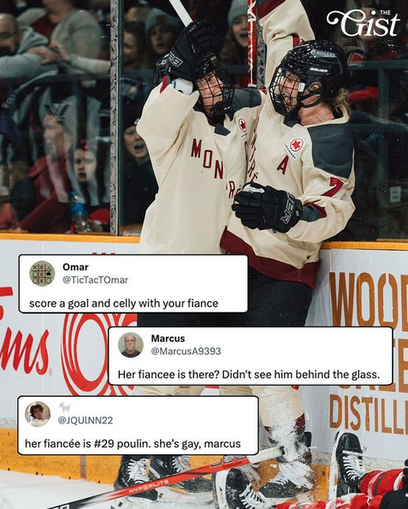Select the @JQUINN22 handle
This screenshot has width=408, height=509.
coord(86,420)
